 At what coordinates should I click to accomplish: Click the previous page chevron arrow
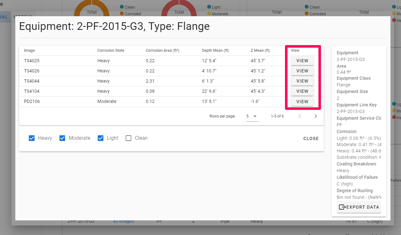(x=300, y=116)
